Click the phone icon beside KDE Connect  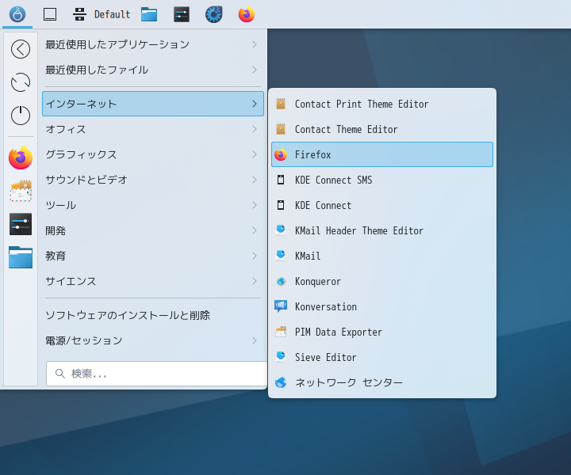click(281, 205)
